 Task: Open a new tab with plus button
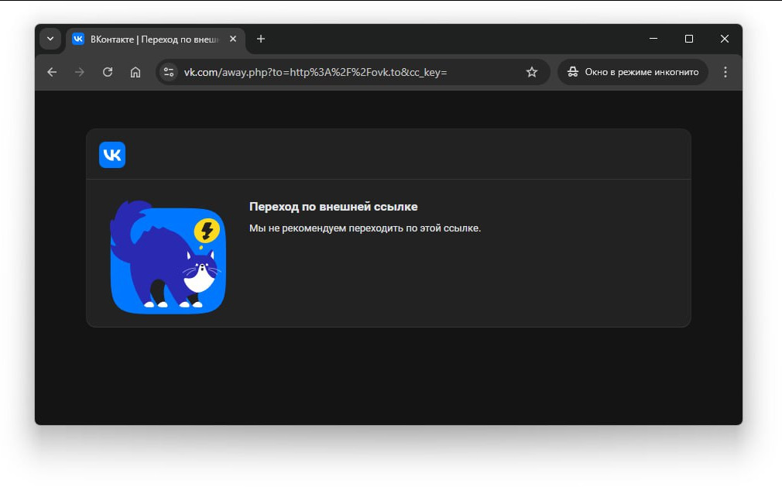(261, 39)
